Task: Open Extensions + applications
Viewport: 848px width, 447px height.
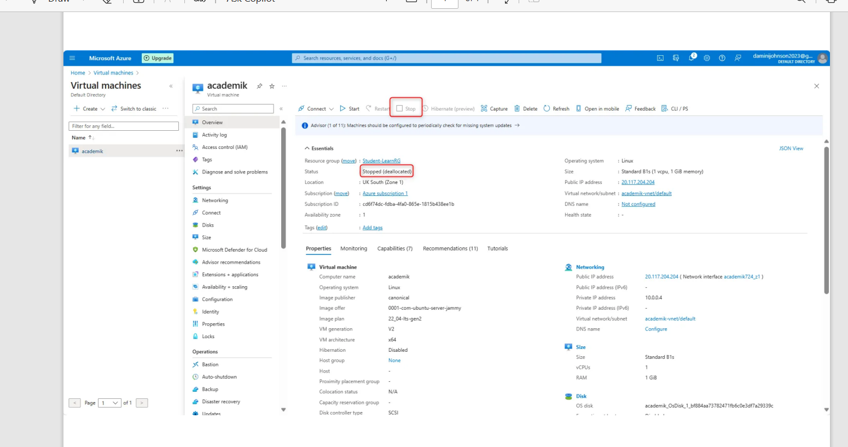Action: [x=230, y=275]
